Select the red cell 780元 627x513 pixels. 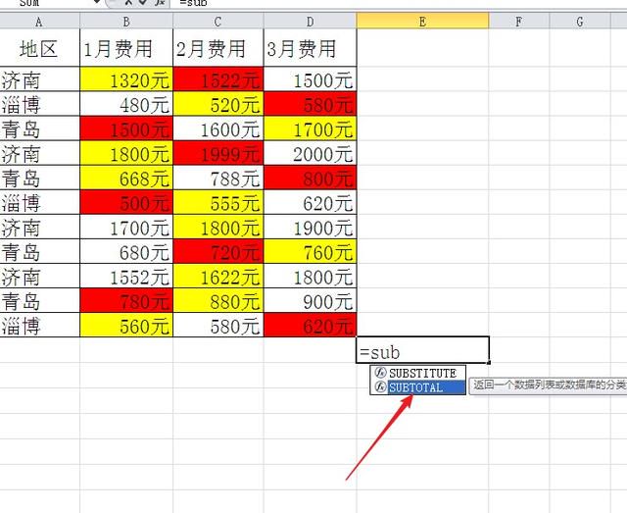click(x=126, y=300)
